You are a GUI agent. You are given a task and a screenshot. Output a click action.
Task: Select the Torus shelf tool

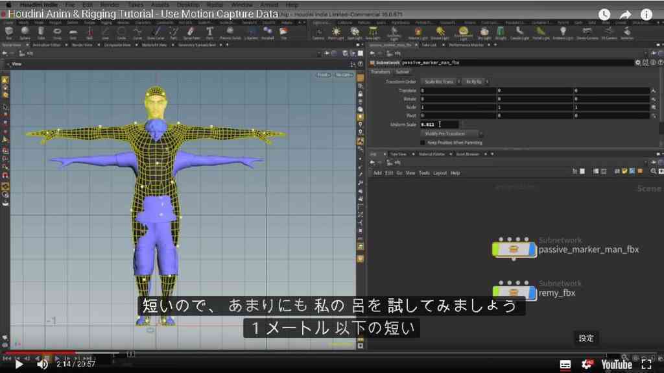pos(57,32)
